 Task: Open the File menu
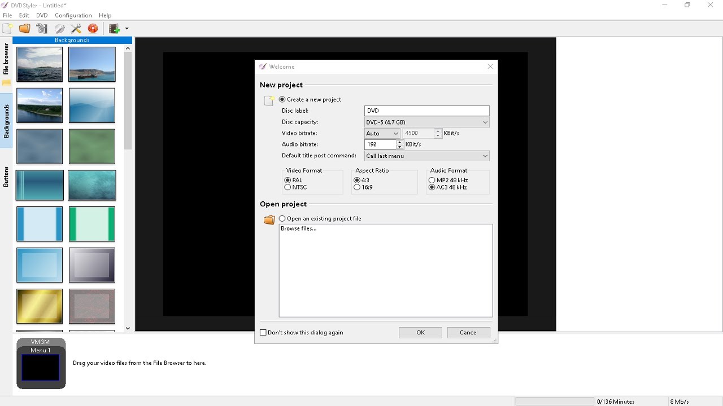7,15
